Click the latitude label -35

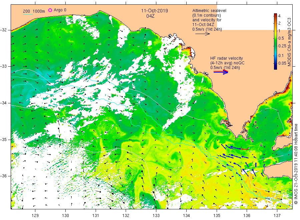3,140
